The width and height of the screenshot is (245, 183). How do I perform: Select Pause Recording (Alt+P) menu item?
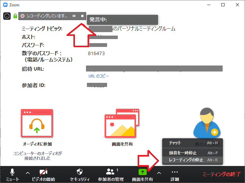[x=192, y=153]
